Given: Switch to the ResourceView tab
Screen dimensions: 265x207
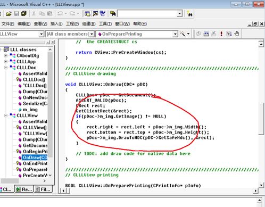Looking at the screenshot, I should click(x=24, y=189).
